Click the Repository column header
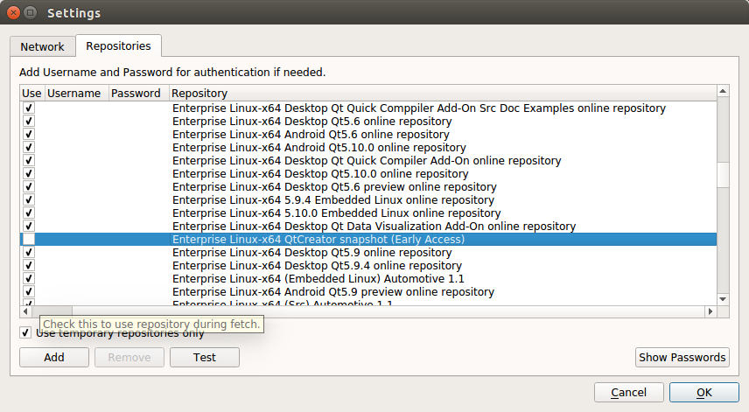 point(443,93)
